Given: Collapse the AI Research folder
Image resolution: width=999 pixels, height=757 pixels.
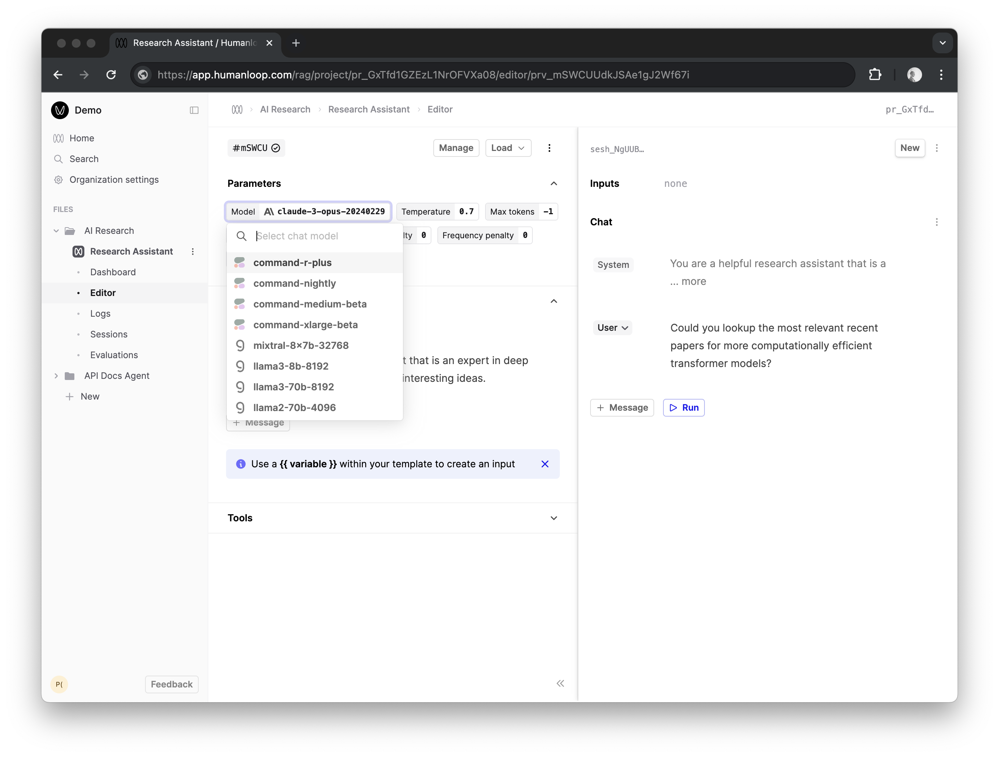Looking at the screenshot, I should pos(56,231).
